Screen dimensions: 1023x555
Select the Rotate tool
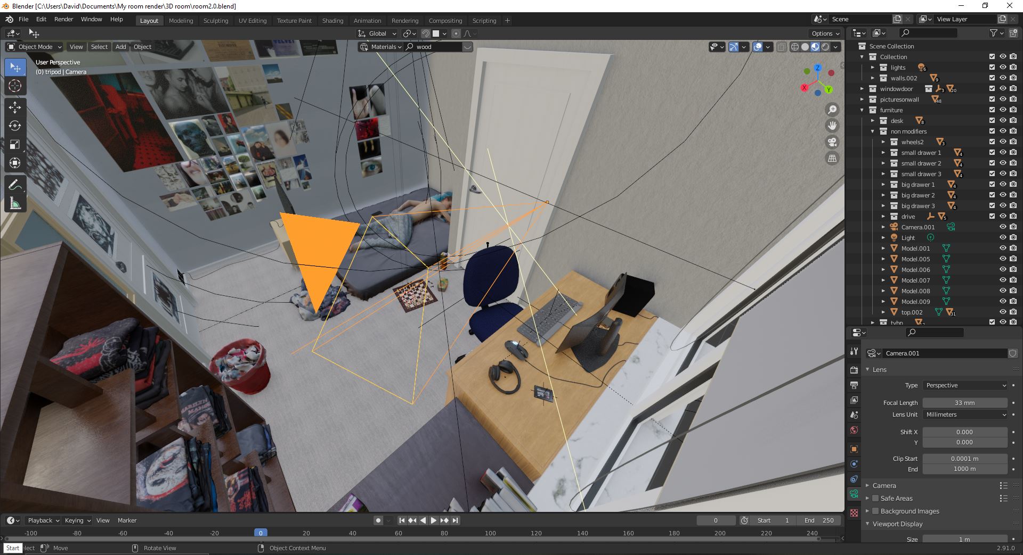click(15, 126)
